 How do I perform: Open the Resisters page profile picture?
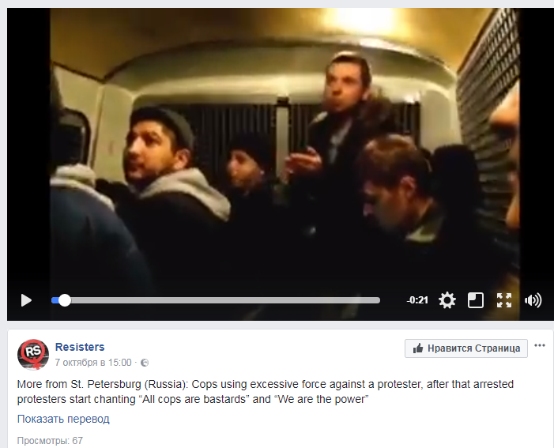tap(33, 355)
